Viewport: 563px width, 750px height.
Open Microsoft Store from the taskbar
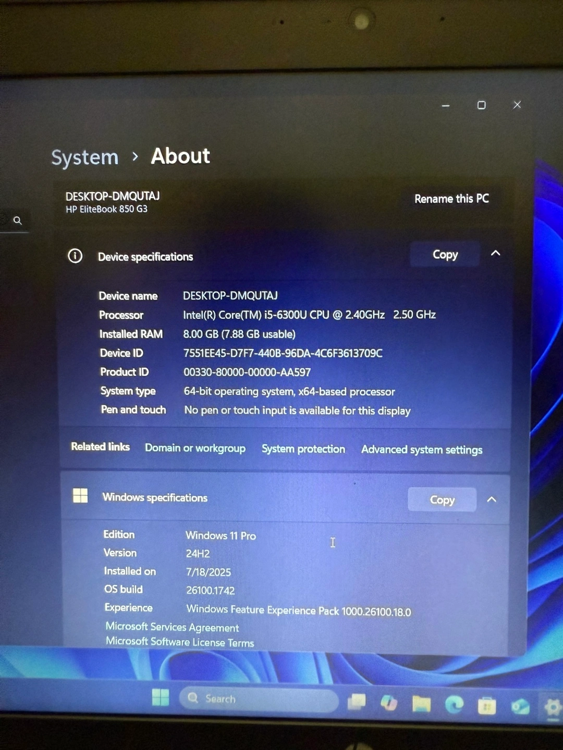point(487,706)
